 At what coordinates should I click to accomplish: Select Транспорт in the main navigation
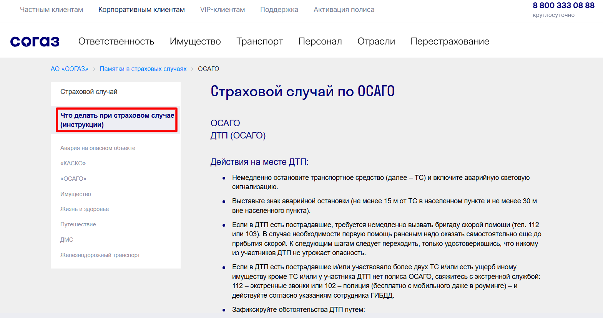point(260,41)
